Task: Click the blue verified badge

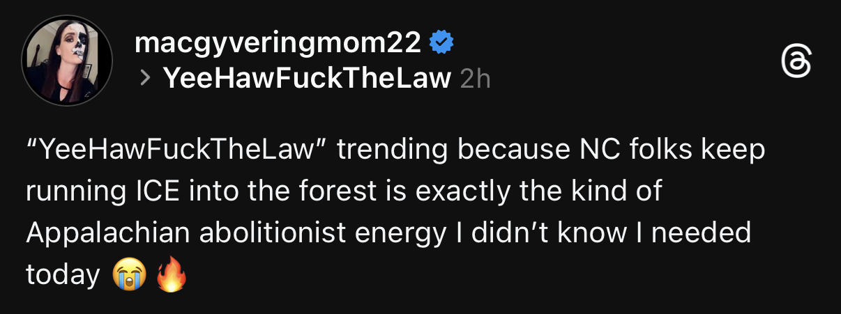Action: (x=441, y=43)
